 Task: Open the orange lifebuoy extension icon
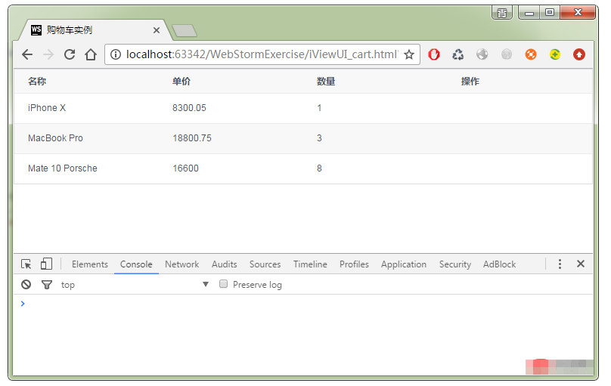point(531,54)
